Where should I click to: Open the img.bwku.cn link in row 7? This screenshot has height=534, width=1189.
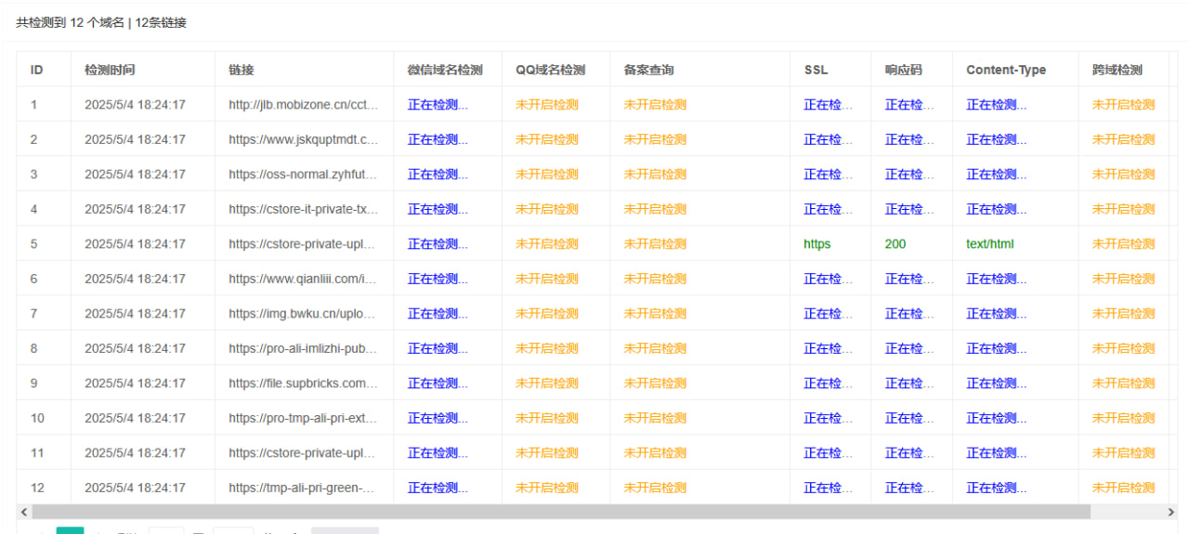point(303,314)
